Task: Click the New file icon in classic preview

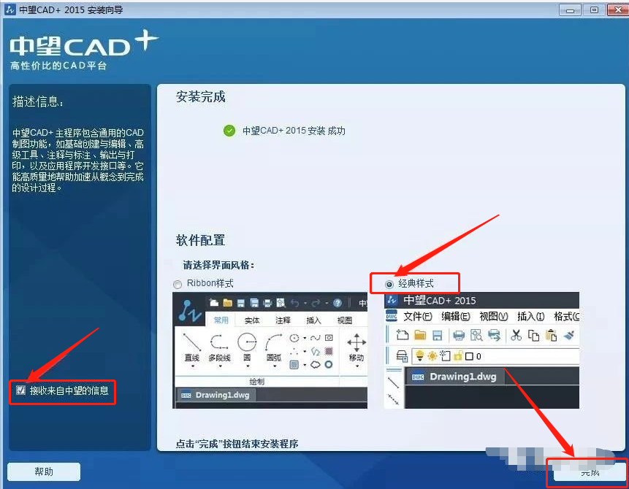Action: [403, 335]
